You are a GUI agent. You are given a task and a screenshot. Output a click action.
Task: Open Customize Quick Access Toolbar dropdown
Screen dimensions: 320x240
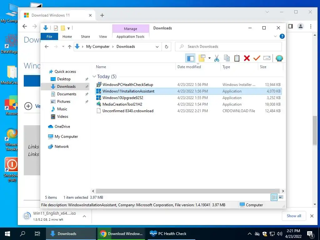pos(68,28)
